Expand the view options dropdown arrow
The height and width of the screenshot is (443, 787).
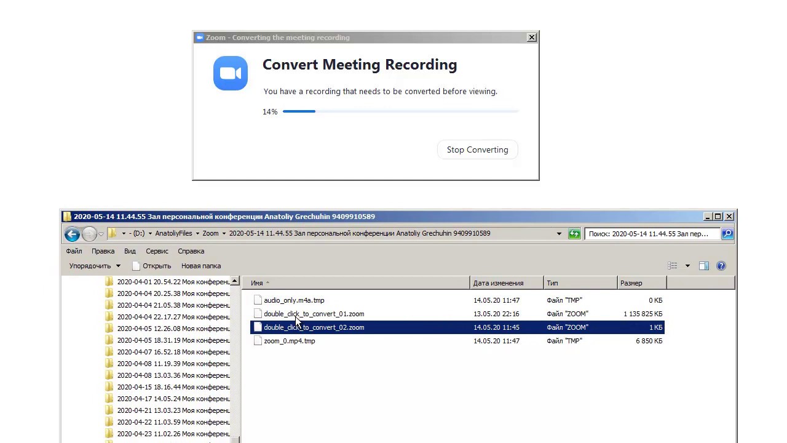coord(687,266)
